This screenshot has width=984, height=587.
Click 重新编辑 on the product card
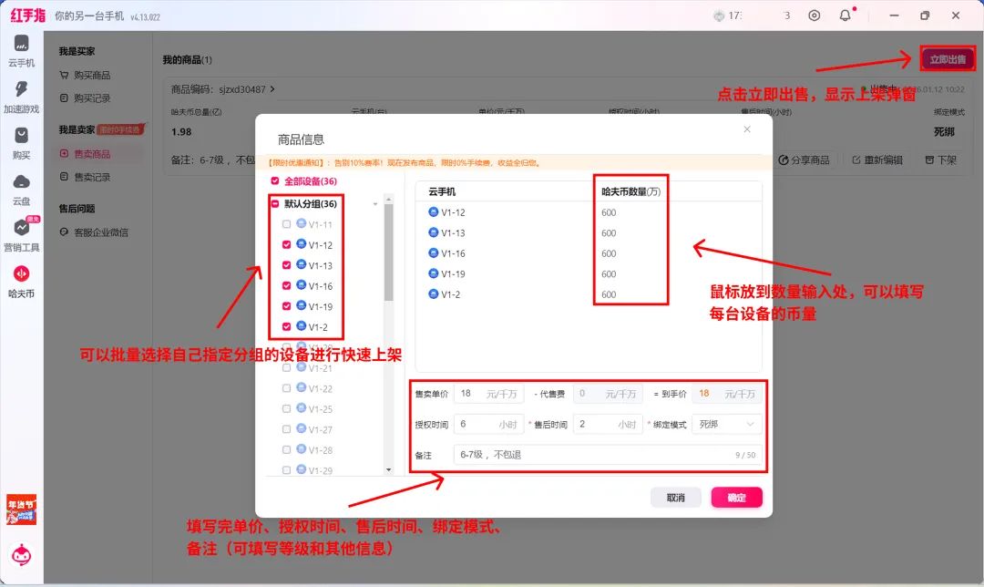pos(877,160)
